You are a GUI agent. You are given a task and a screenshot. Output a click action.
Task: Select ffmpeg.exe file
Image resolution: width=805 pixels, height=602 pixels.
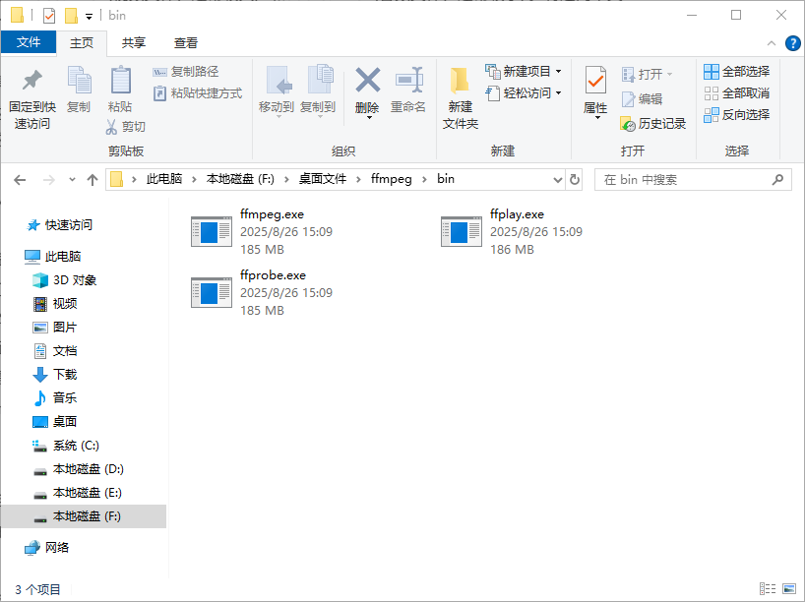click(x=263, y=232)
